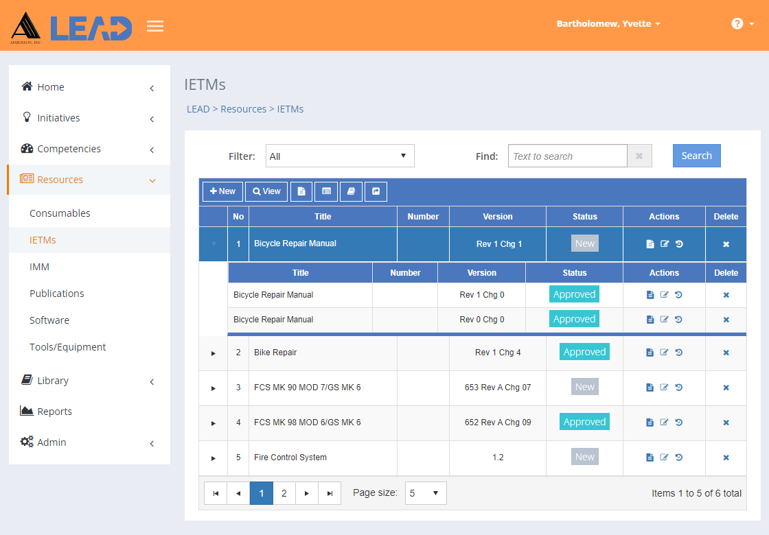769x535 pixels.
Task: Edit the Bike Repair row
Action: (x=664, y=353)
